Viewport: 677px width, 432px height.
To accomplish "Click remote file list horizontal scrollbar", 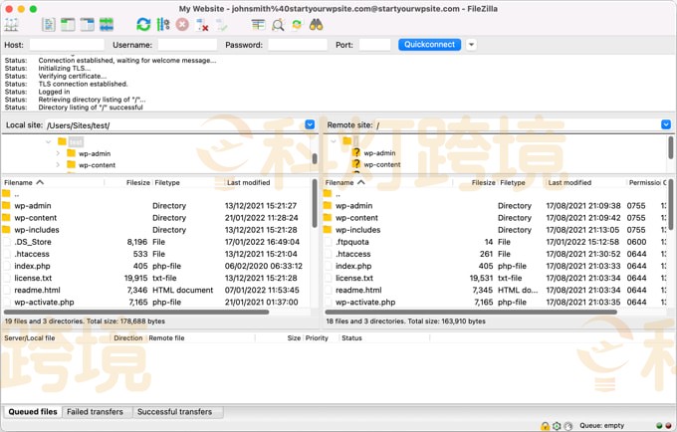I will pyautogui.click(x=471, y=312).
